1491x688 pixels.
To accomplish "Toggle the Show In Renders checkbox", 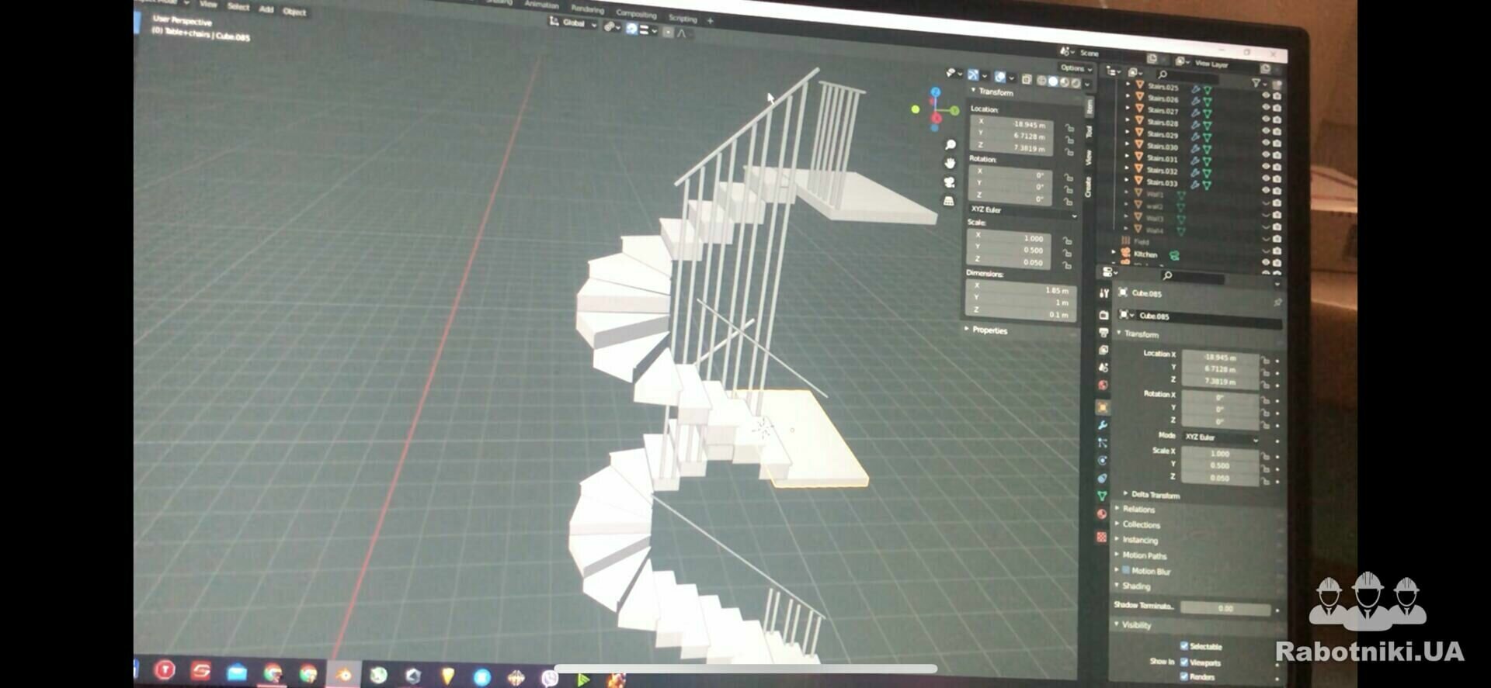I will 1184,676.
